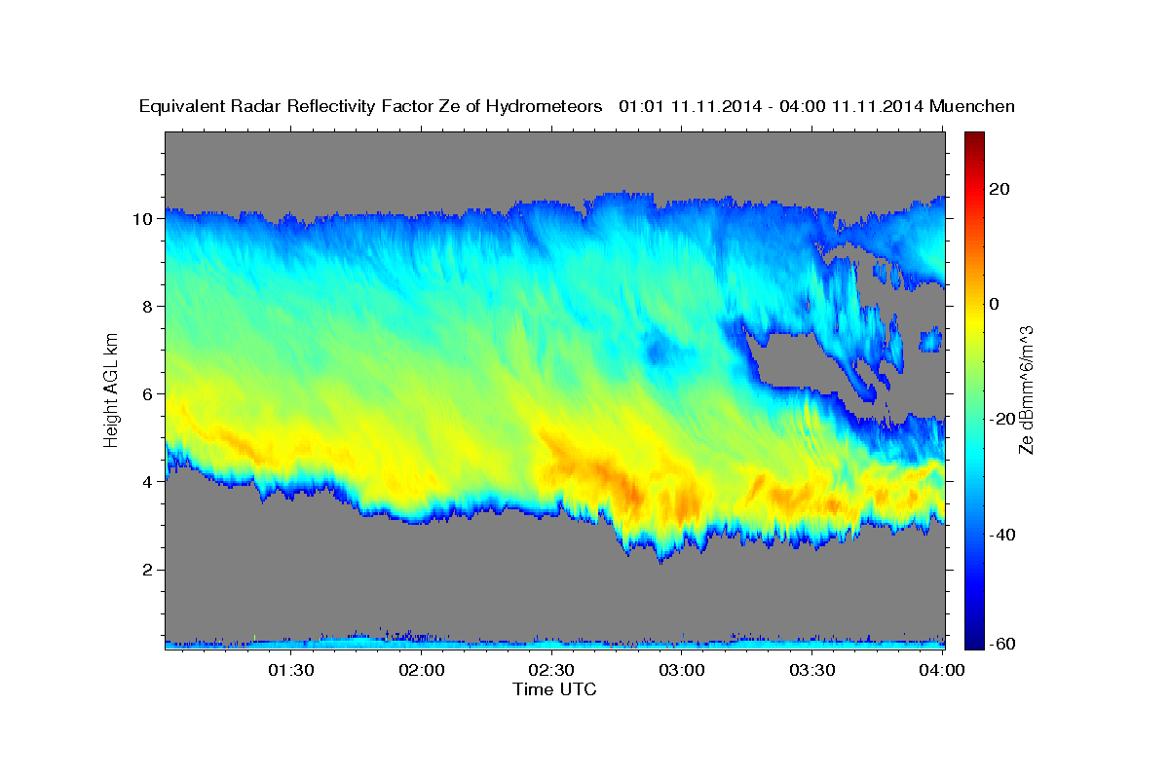Click the '03:30' time tick label

pyautogui.click(x=813, y=670)
